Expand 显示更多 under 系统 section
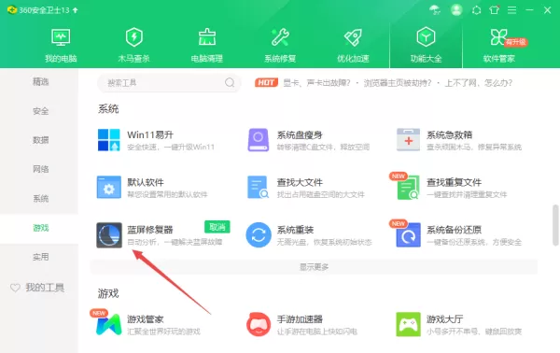The image size is (560, 353). click(314, 267)
